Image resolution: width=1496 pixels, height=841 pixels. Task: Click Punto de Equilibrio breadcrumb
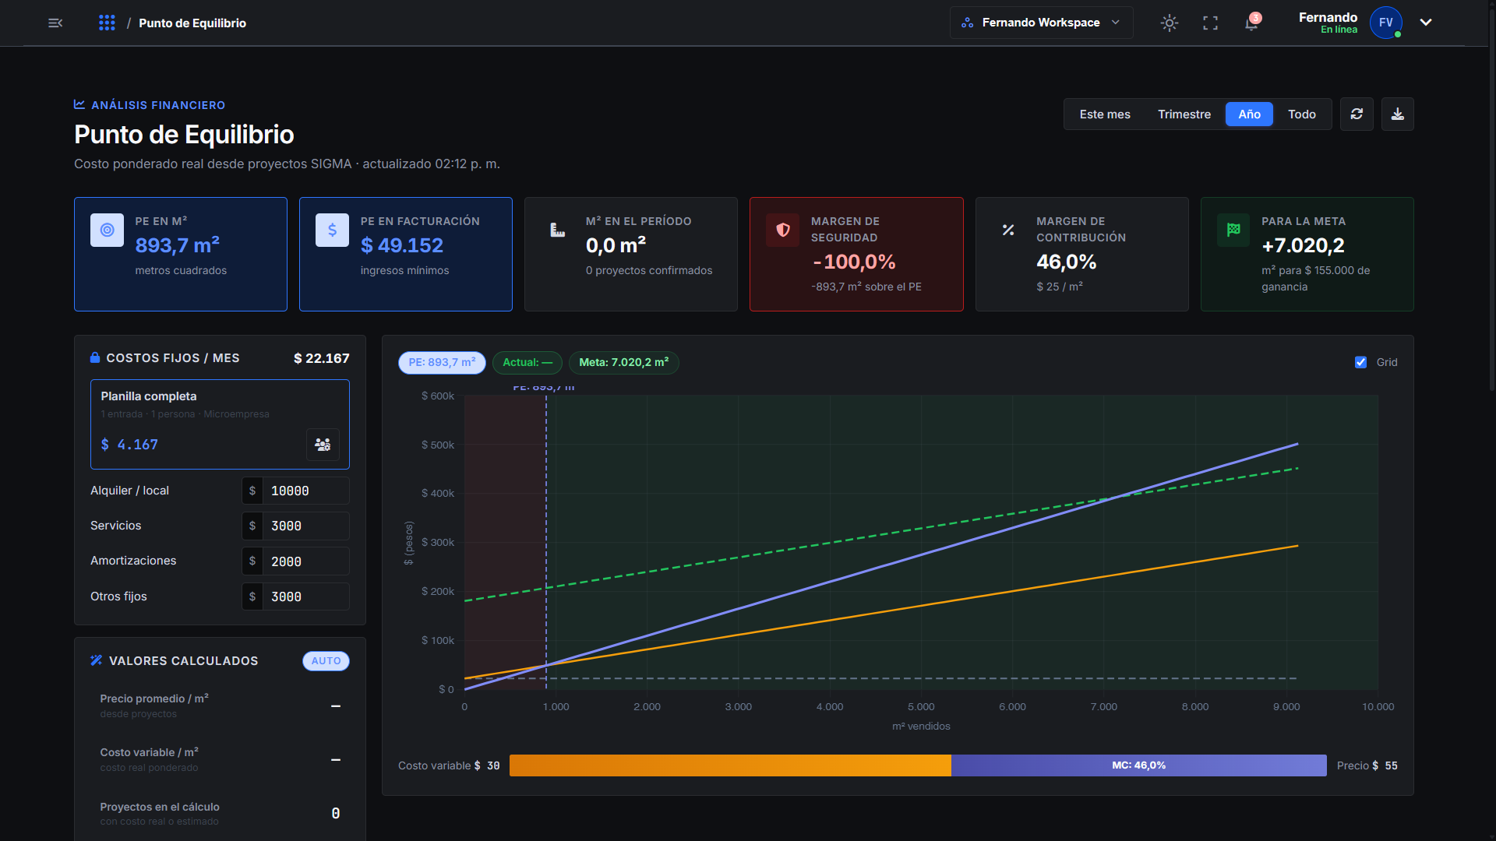(192, 23)
